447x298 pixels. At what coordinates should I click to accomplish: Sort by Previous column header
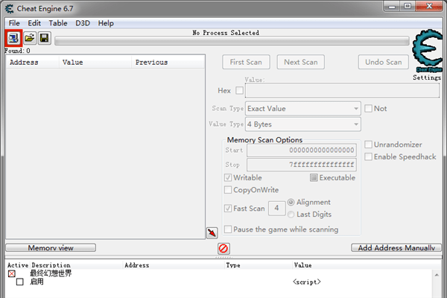168,62
